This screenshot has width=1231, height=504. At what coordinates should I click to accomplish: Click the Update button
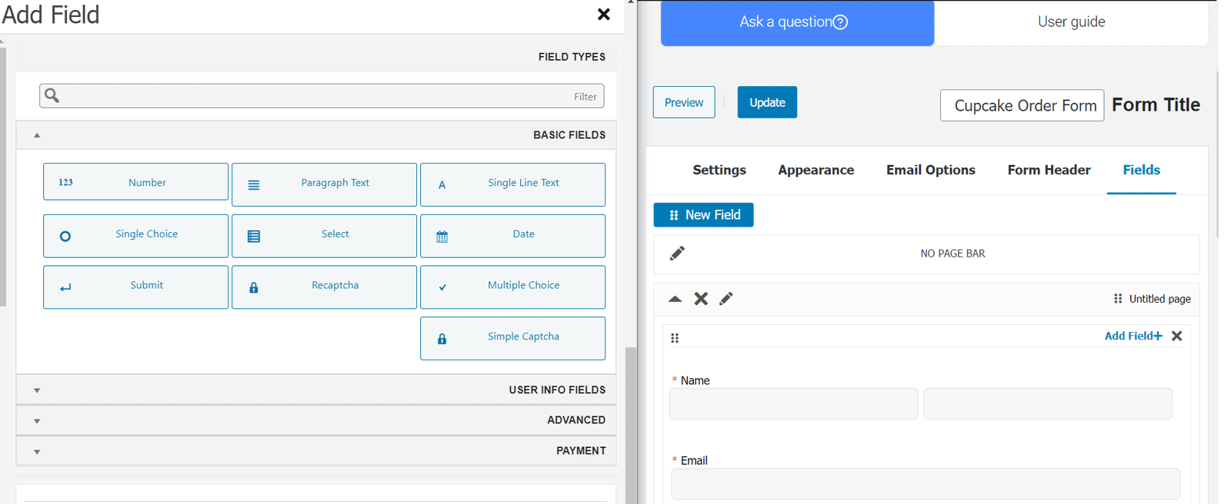(767, 102)
